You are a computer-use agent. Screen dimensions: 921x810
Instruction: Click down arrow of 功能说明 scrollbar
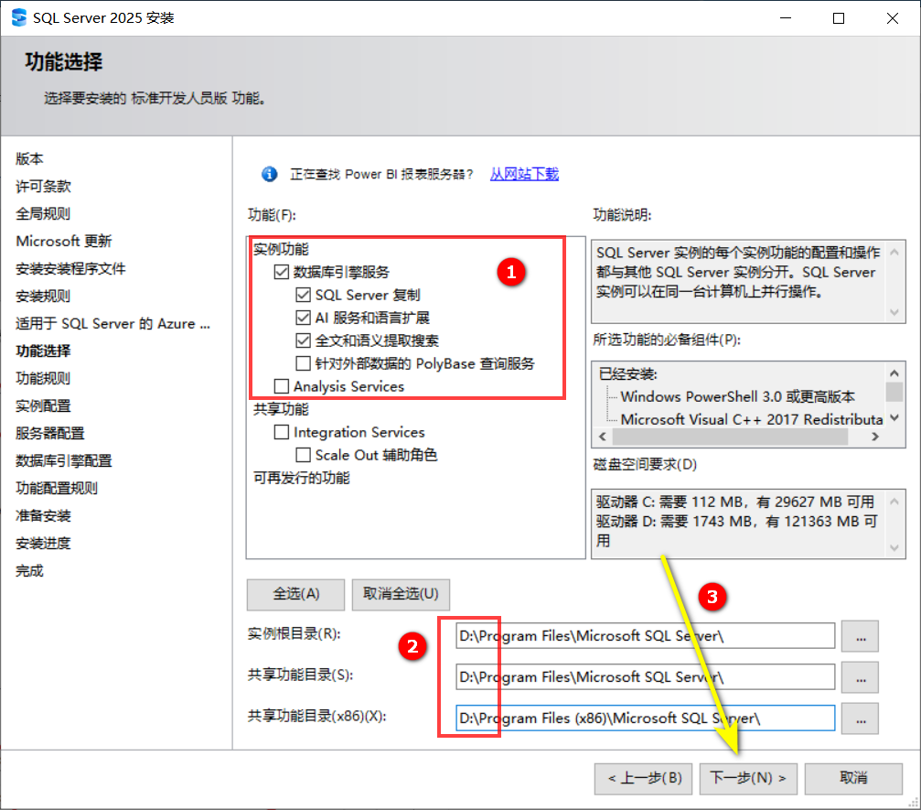894,312
